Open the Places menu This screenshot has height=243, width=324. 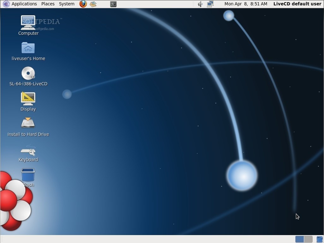click(x=48, y=4)
